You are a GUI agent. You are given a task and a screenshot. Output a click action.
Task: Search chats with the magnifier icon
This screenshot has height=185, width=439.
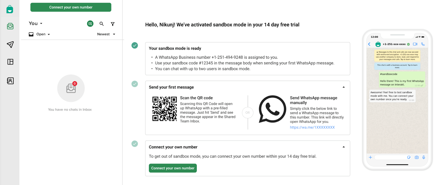click(102, 24)
